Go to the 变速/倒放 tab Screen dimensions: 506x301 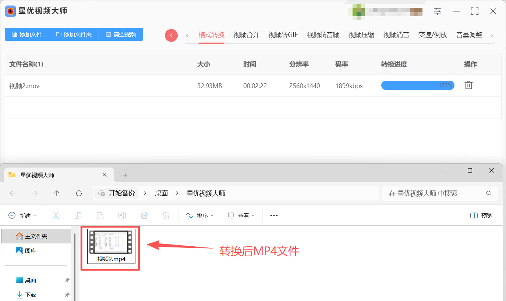433,35
